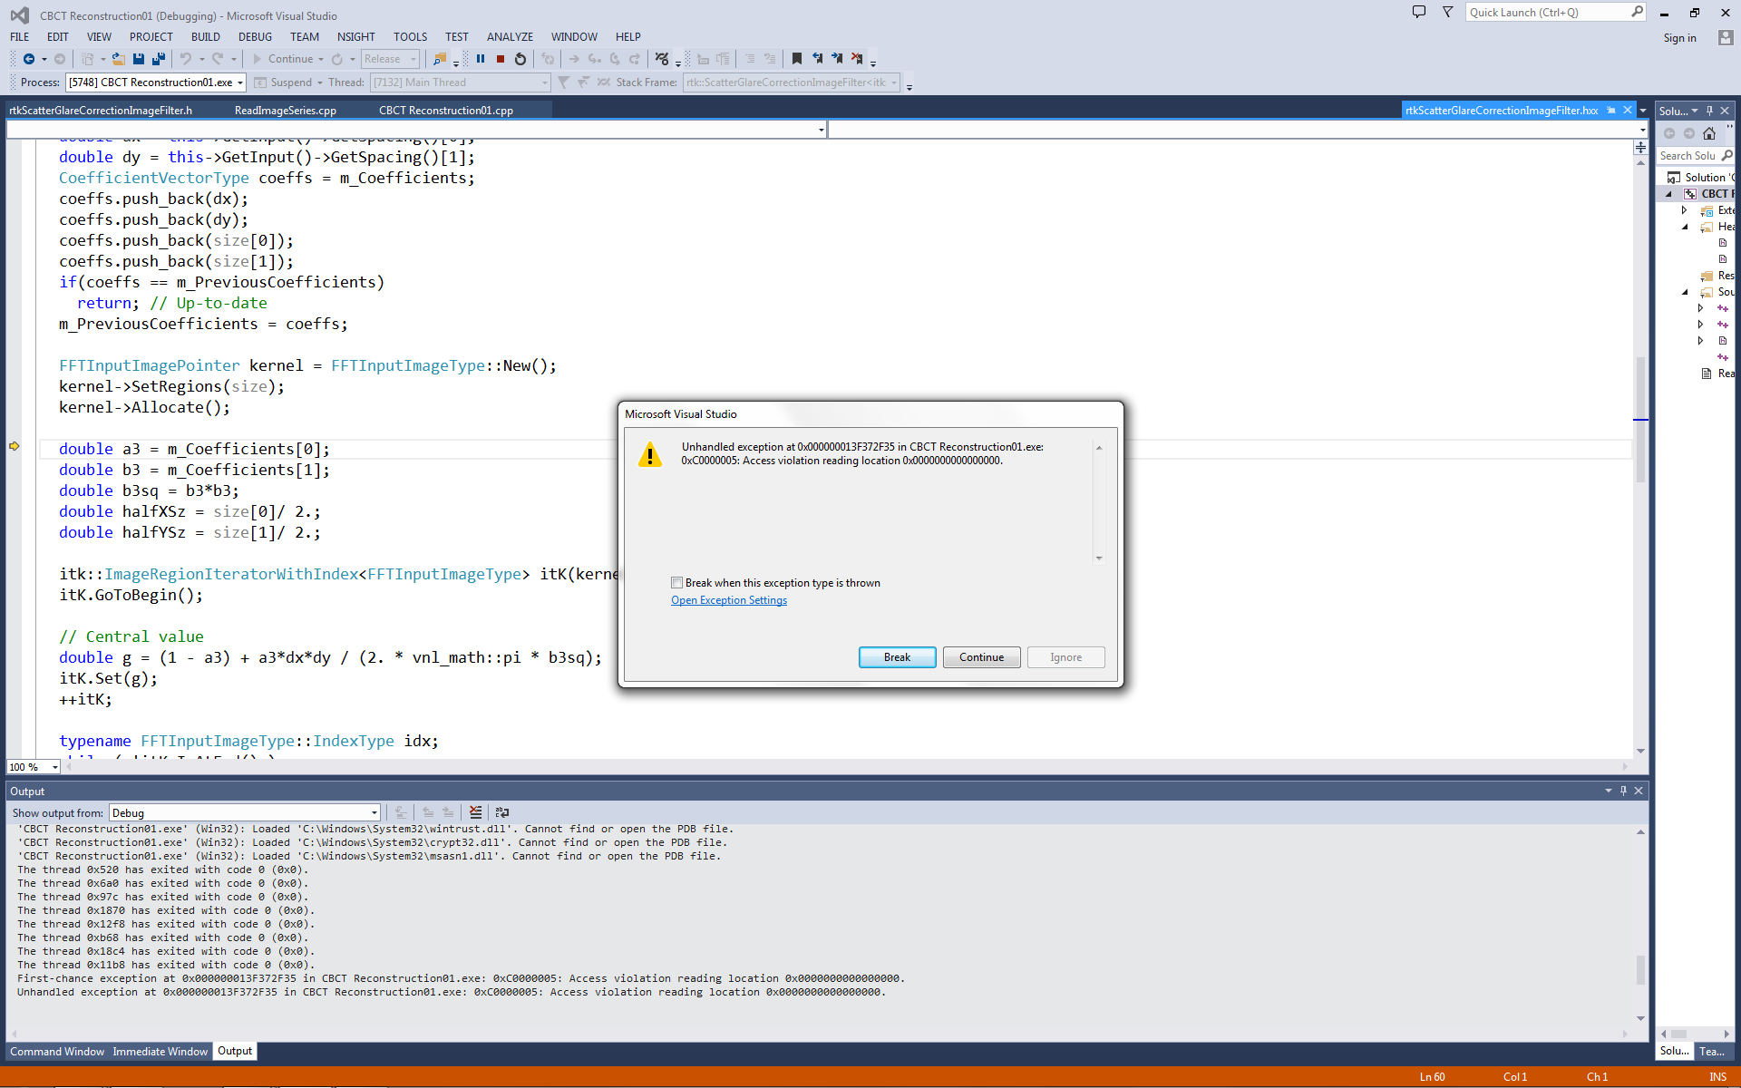Switch to Immediate Window tab
Screen dimensions: 1741x1088
point(160,1052)
